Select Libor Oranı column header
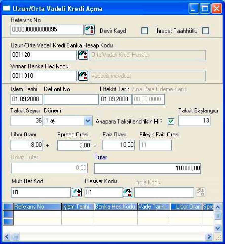Image resolution: width=225 pixels, height=244 pixels. click(x=186, y=207)
